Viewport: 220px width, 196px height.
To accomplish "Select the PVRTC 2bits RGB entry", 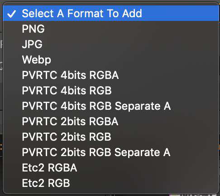I will pyautogui.click(x=111, y=137).
